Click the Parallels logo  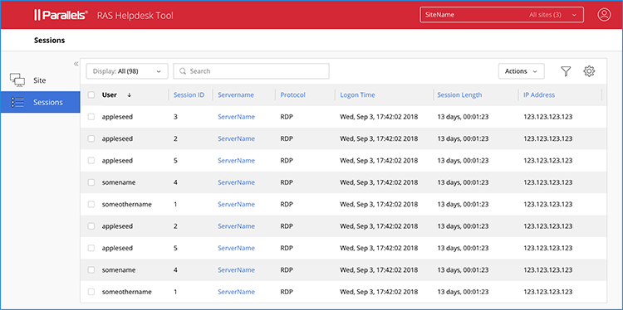coord(61,16)
